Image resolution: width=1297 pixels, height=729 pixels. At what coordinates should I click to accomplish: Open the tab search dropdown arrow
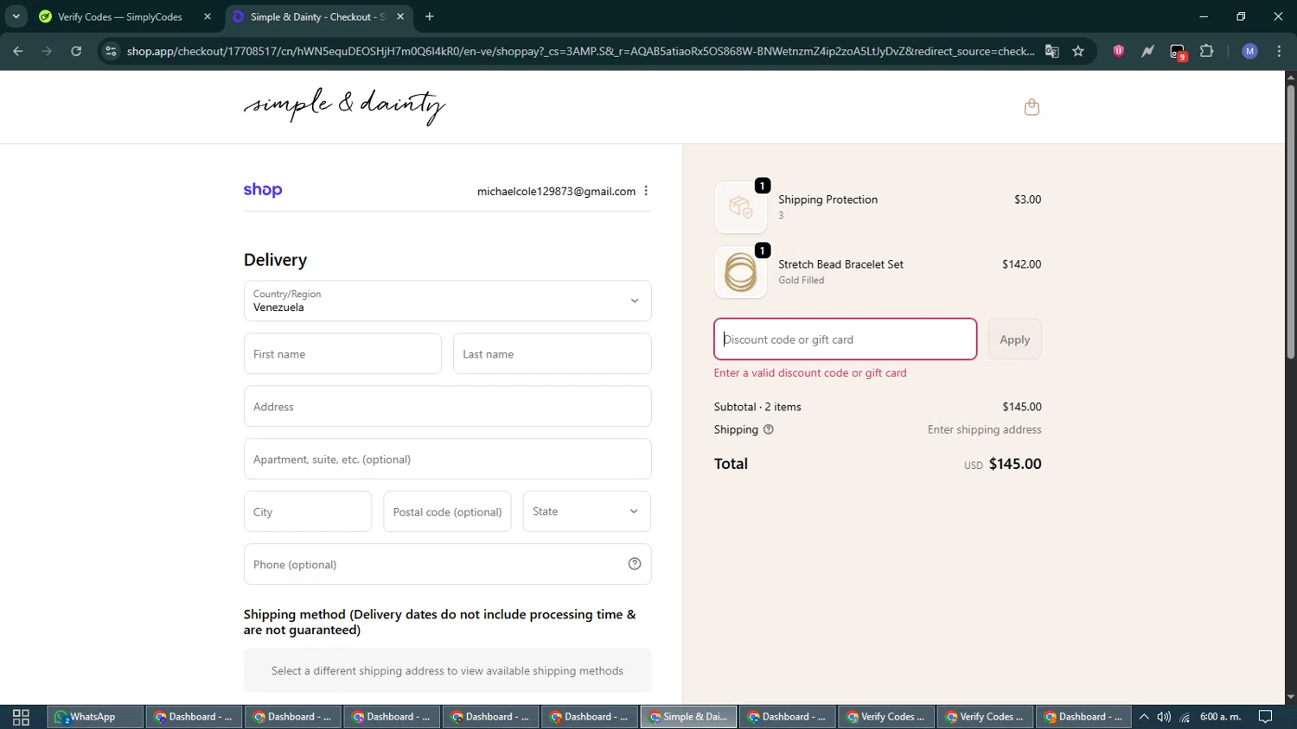pyautogui.click(x=16, y=16)
